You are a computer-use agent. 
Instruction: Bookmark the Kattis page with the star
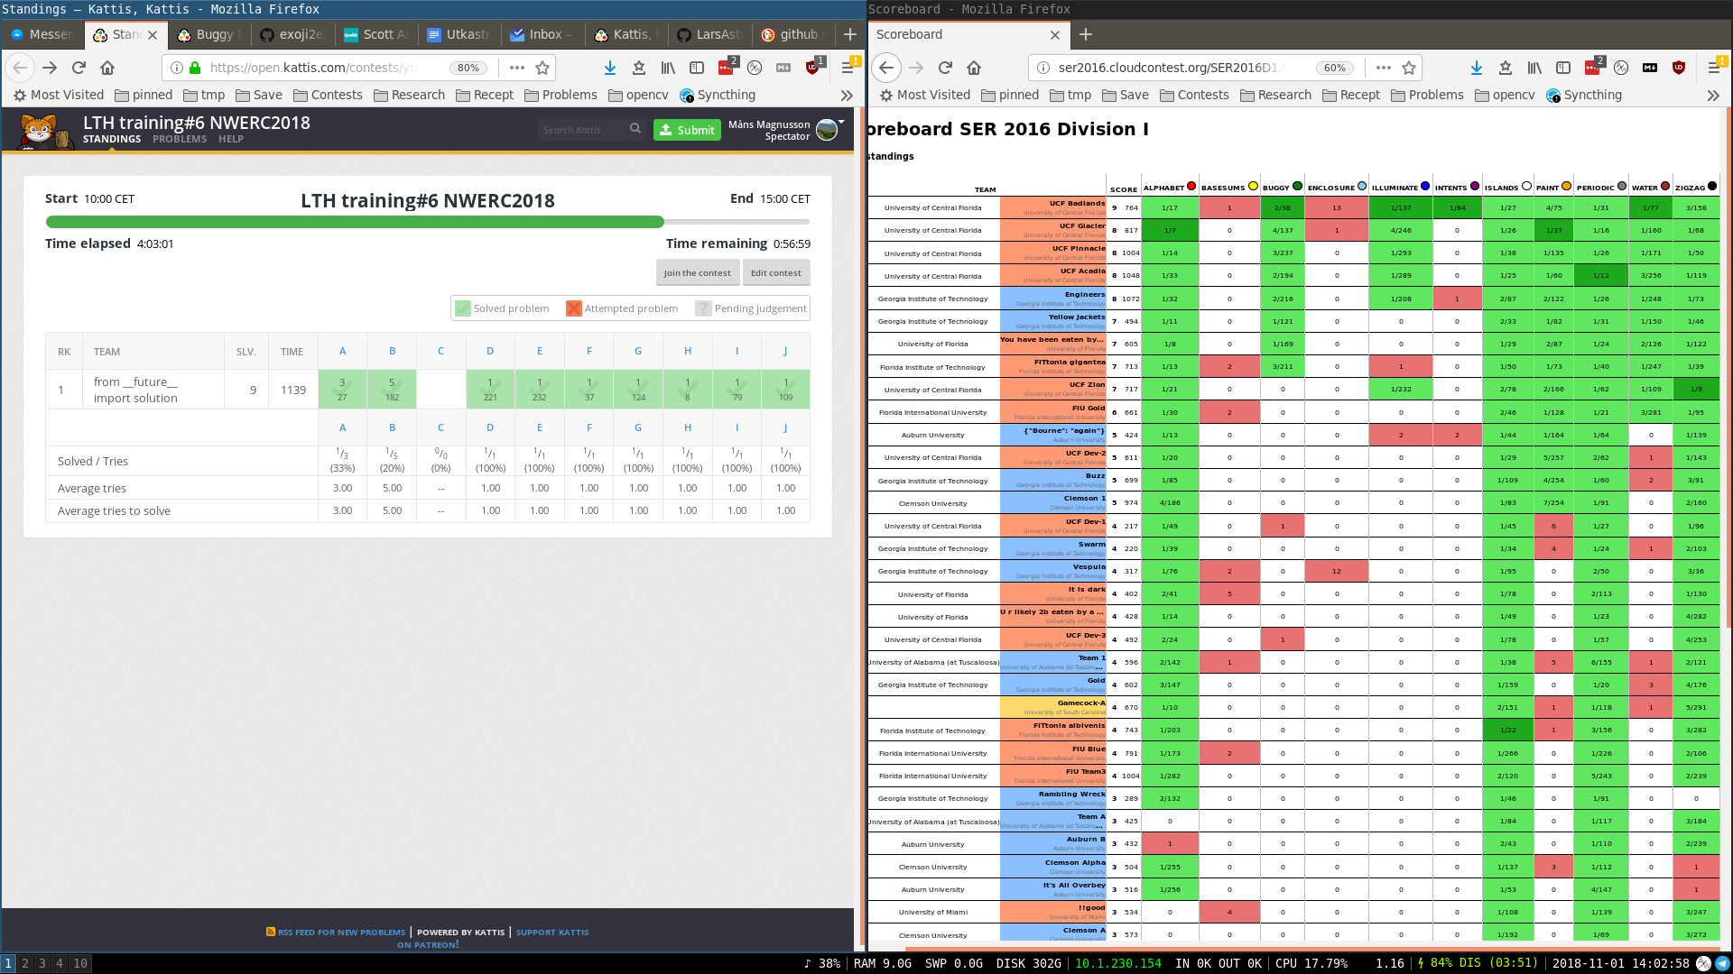pyautogui.click(x=542, y=68)
